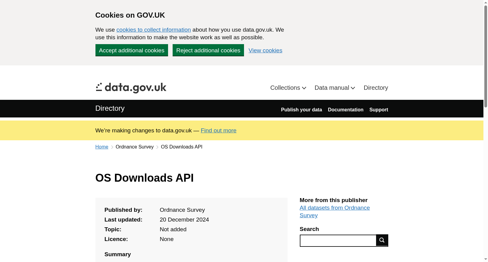This screenshot has width=488, height=262.
Task: Go to Documentation
Action: pyautogui.click(x=346, y=110)
